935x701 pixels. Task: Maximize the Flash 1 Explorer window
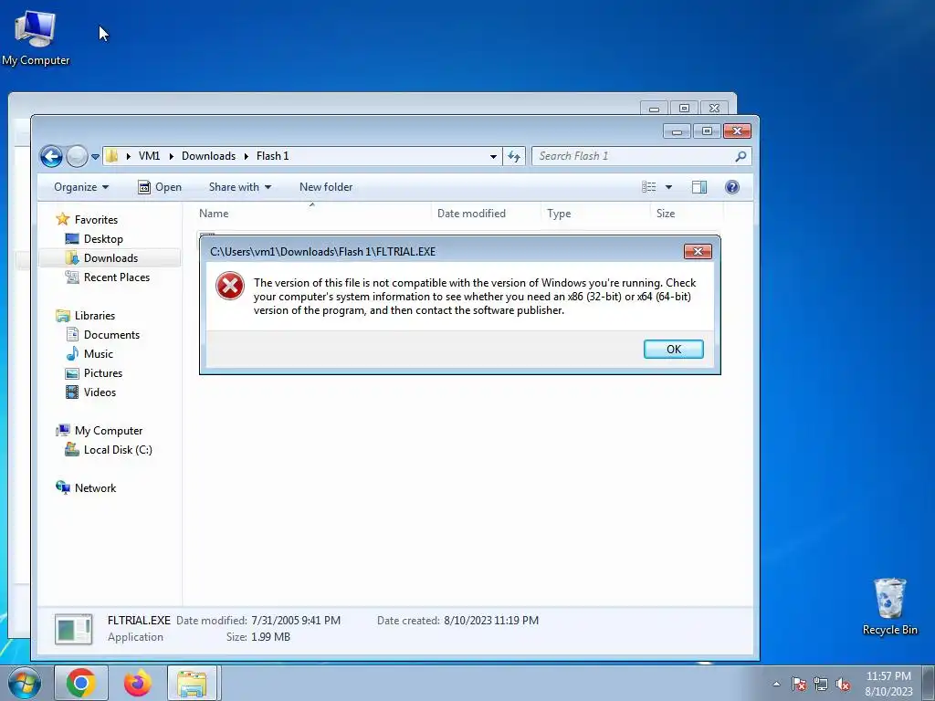(x=707, y=131)
